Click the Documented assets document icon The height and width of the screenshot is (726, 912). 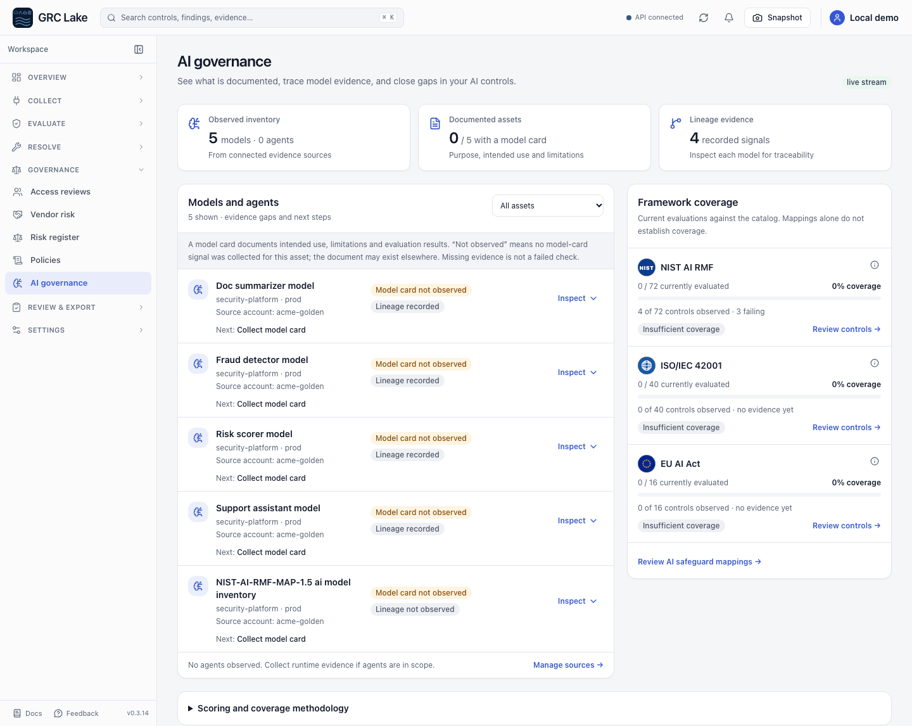[435, 124]
